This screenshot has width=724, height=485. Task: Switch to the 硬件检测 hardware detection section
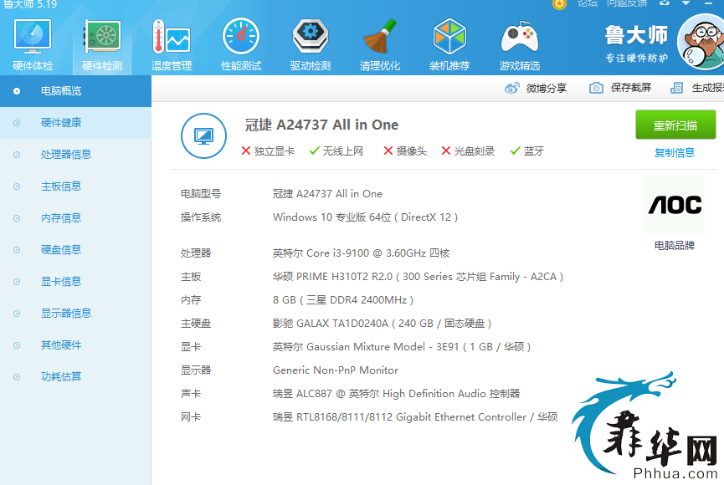coord(102,45)
